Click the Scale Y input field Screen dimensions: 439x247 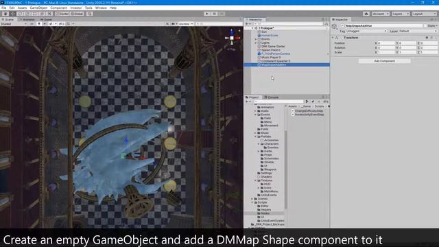tap(407, 52)
